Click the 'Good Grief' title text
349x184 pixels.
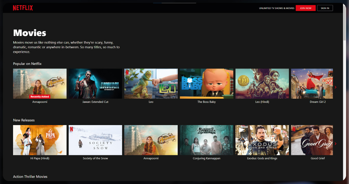(x=318, y=158)
